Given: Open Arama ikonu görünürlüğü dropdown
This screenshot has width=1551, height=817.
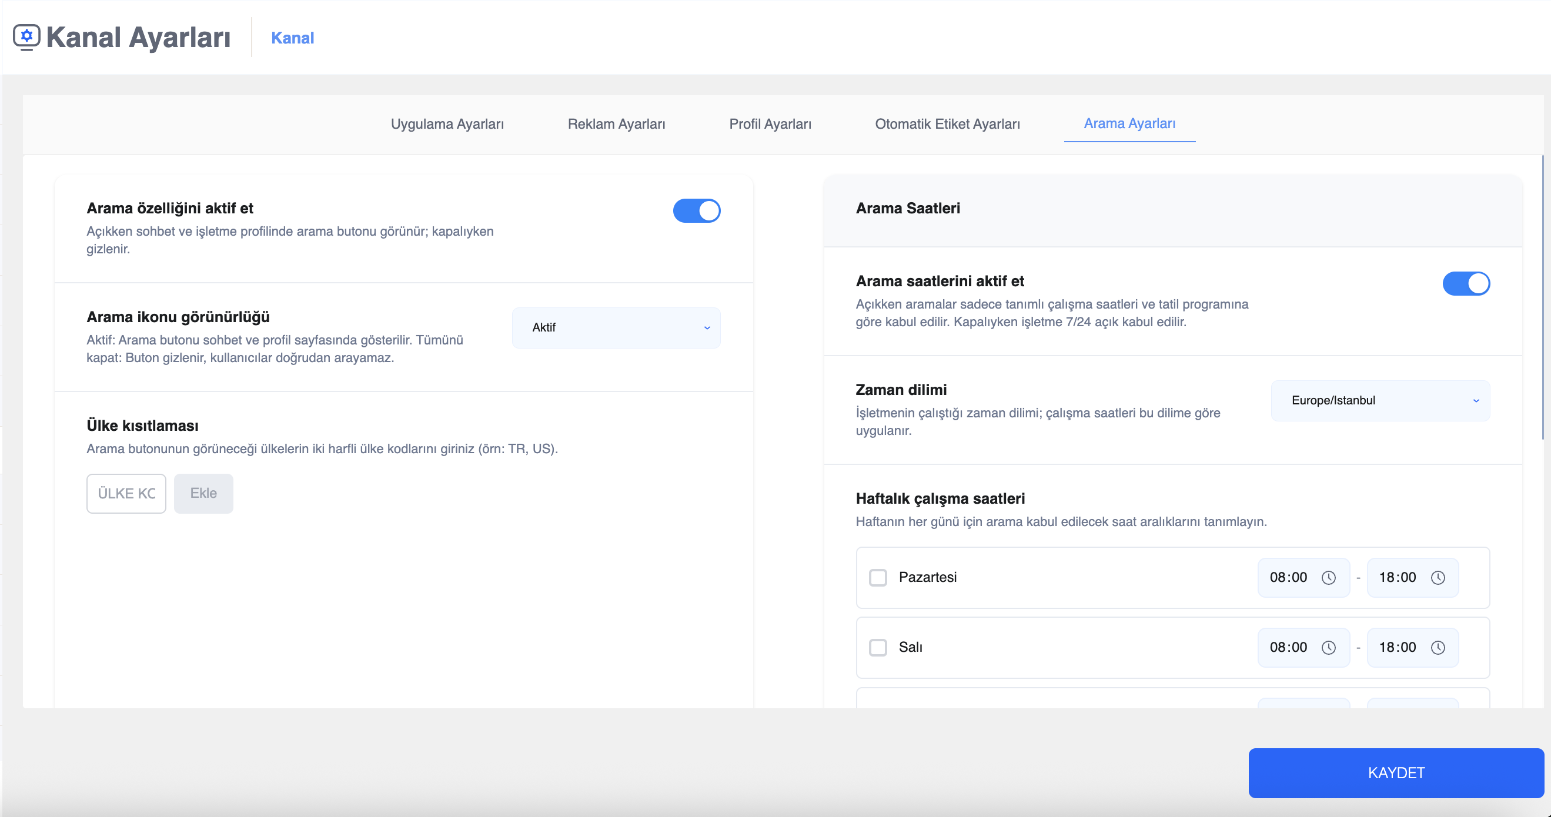Looking at the screenshot, I should 616,328.
